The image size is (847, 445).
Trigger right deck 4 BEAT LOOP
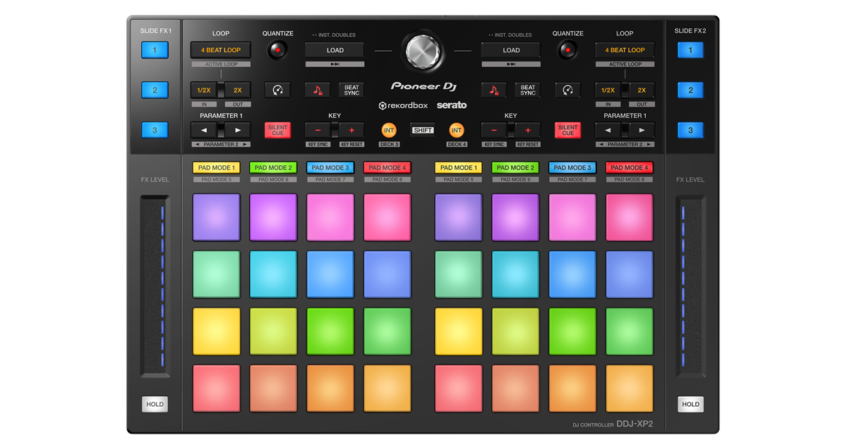point(625,50)
